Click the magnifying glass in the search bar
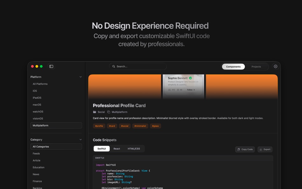Viewport: 302px width, 189px height. coord(114,66)
